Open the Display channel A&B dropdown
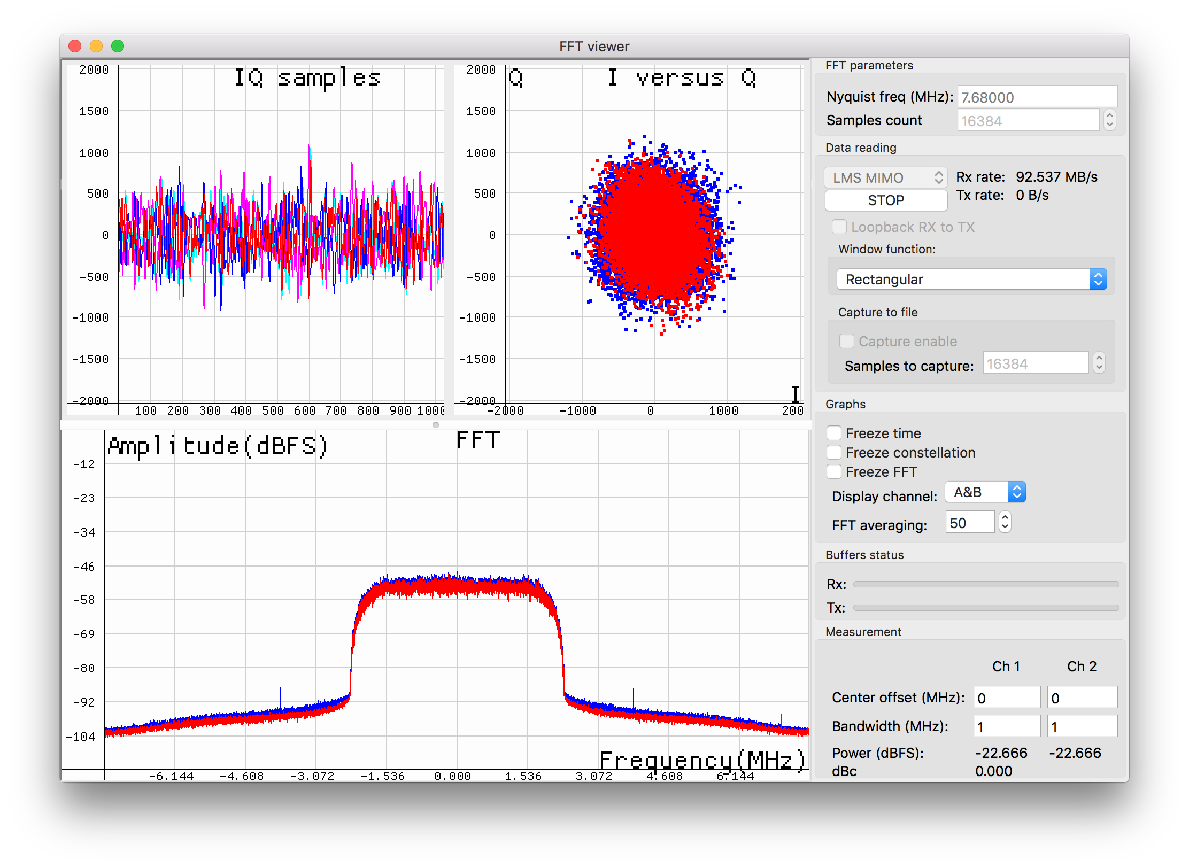Screen dimensions: 1189x868 (985, 492)
